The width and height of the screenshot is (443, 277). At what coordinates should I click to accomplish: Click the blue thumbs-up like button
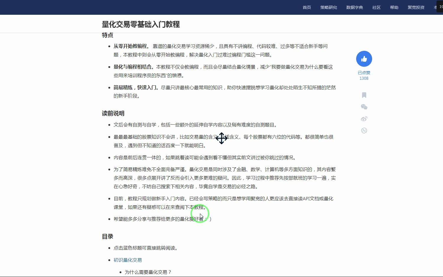(364, 59)
